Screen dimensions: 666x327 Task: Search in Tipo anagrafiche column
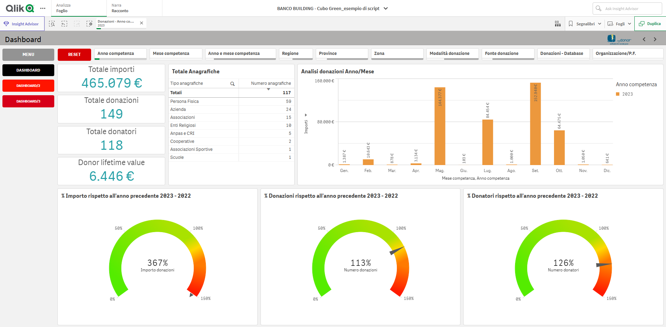tap(232, 84)
